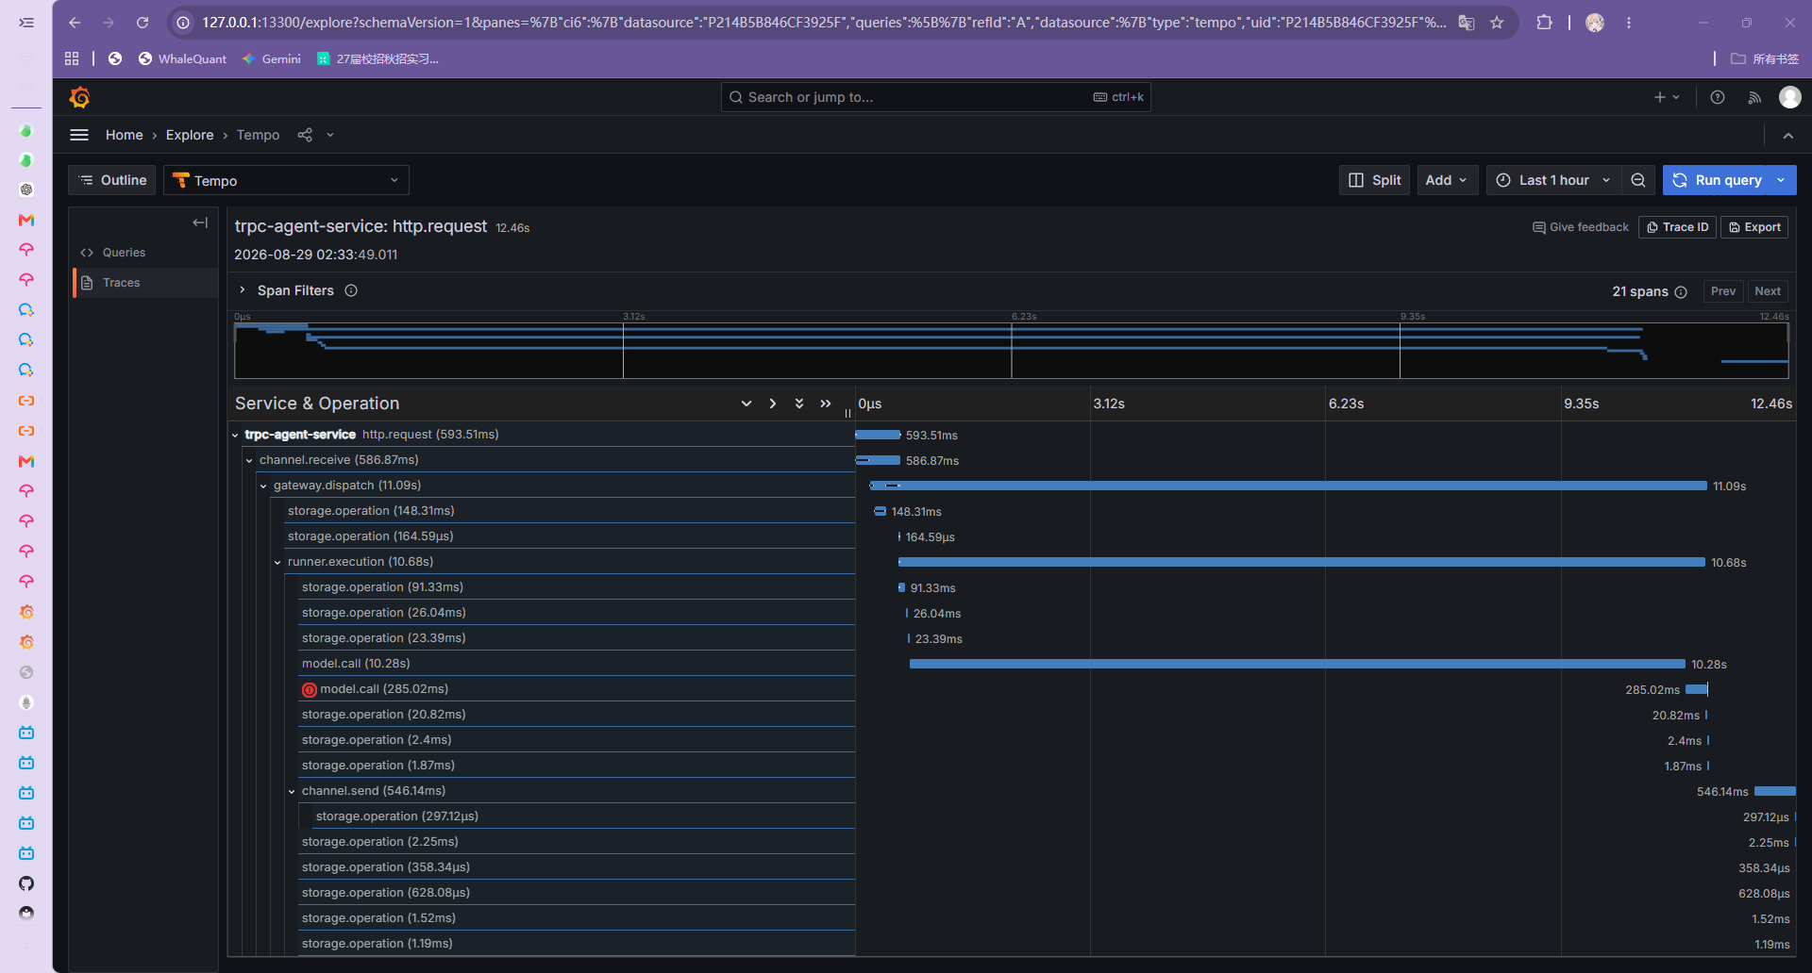Collapse the runner.execution span

[277, 562]
